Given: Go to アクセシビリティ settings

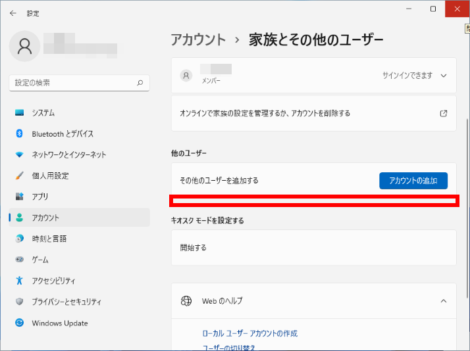Looking at the screenshot, I should pyautogui.click(x=80, y=281).
